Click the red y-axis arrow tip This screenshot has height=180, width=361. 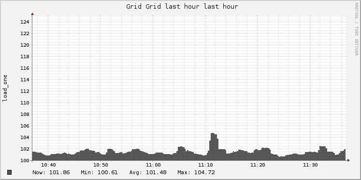pyautogui.click(x=32, y=14)
